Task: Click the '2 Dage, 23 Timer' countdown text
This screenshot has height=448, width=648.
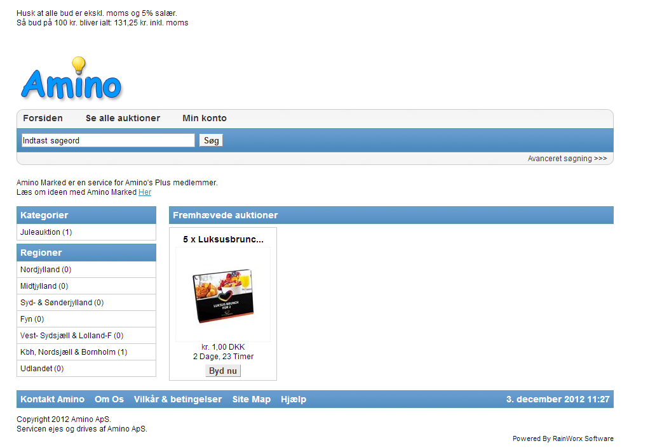Action: (223, 357)
